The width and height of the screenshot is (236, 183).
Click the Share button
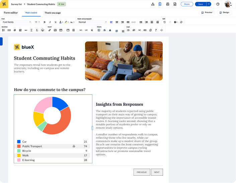click(x=187, y=4)
